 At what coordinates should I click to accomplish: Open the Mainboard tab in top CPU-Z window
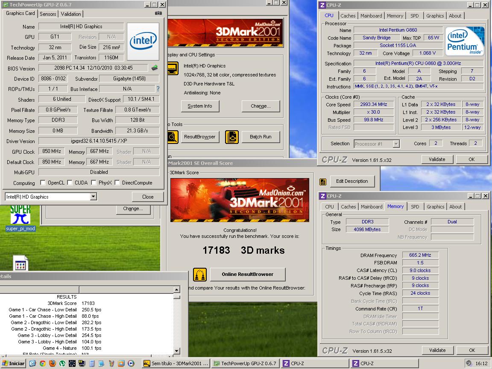371,16
